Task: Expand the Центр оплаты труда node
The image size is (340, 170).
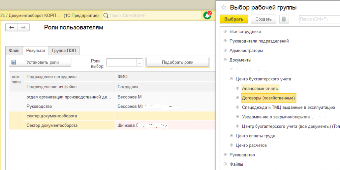Action: pyautogui.click(x=231, y=136)
